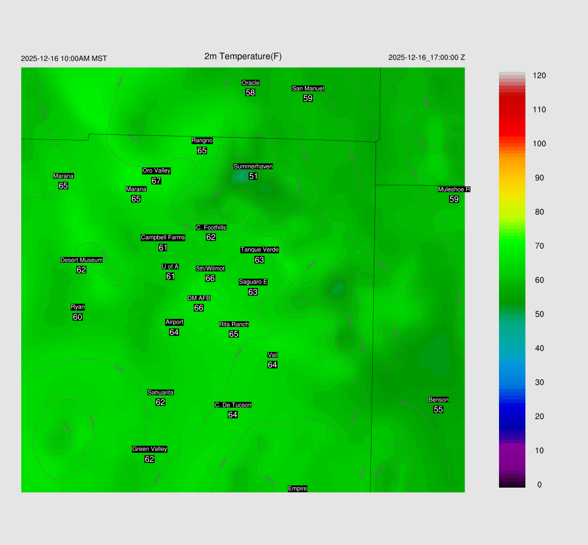This screenshot has height=545, width=588.
Task: Pick the Tanque Verde station label
Action: click(x=260, y=250)
